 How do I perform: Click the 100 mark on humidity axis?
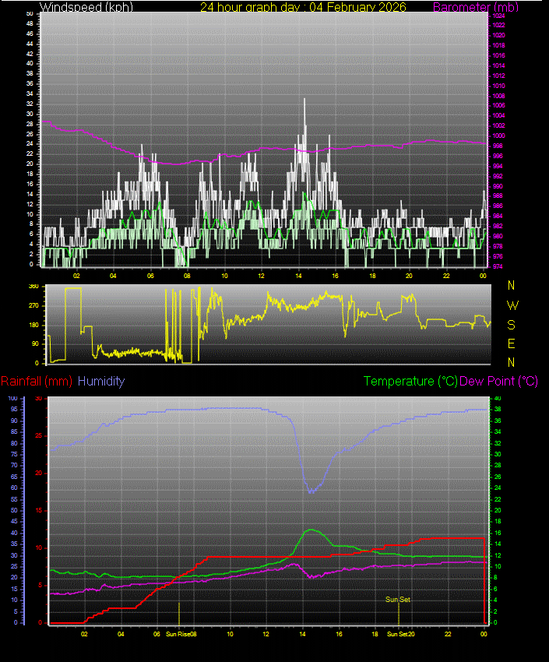pyautogui.click(x=12, y=398)
